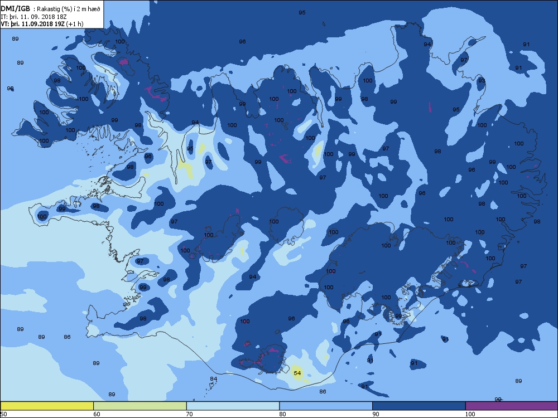Click the "IT: þri. 11. 09. 2018 18Z" line
This screenshot has height=418, width=558.
click(x=33, y=17)
